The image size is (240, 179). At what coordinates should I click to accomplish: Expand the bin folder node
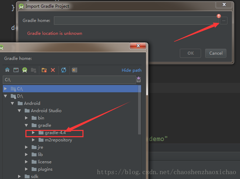26,118
